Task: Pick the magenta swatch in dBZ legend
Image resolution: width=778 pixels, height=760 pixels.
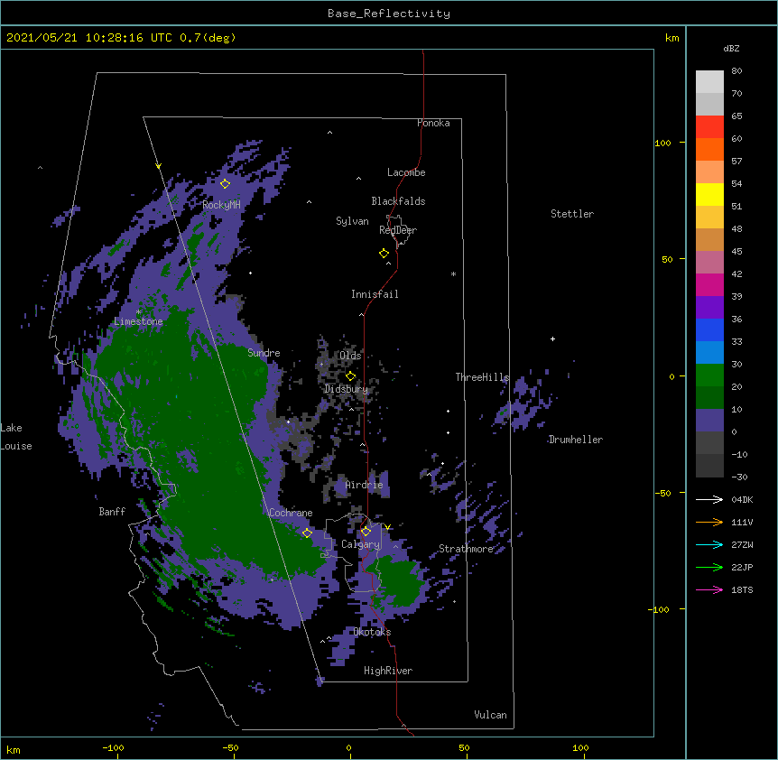Action: coord(709,284)
